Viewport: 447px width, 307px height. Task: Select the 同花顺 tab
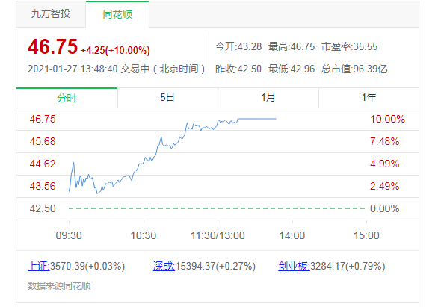click(117, 14)
